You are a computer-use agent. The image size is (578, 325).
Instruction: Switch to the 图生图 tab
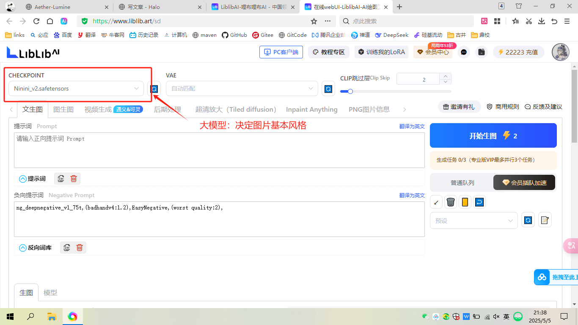(x=63, y=109)
